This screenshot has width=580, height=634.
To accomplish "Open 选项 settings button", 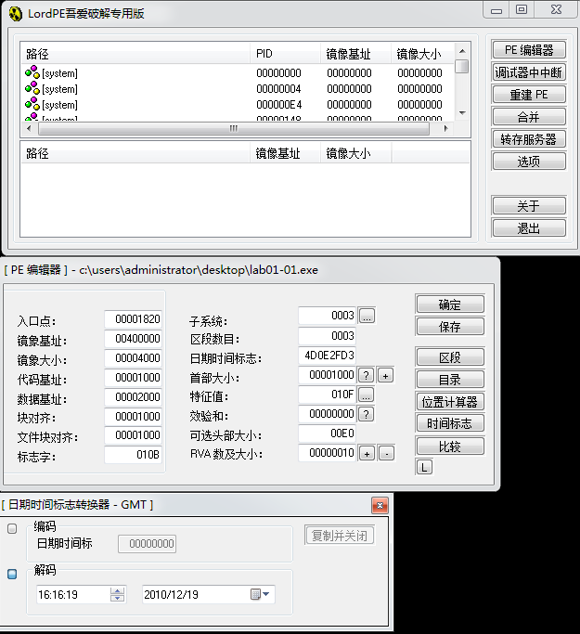I will tap(529, 162).
